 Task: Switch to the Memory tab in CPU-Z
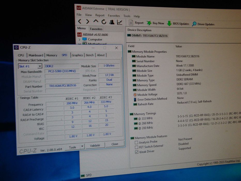pos(52,55)
